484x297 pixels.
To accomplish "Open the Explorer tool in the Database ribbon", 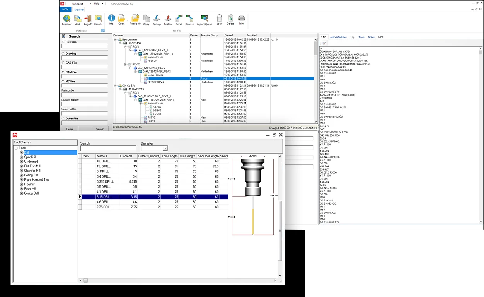I will (x=66, y=20).
